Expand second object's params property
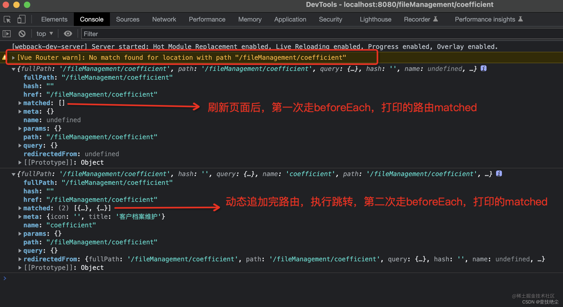The image size is (563, 307). pos(20,234)
